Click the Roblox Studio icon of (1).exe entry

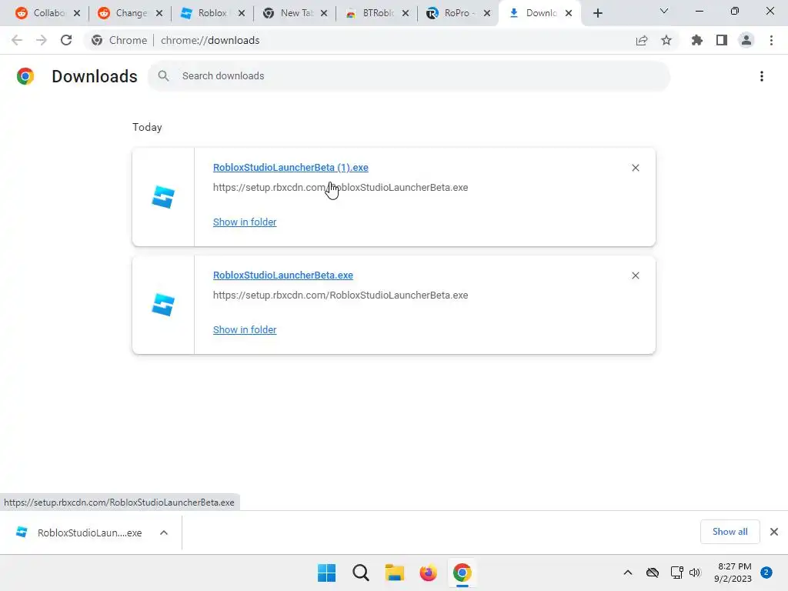[163, 197]
